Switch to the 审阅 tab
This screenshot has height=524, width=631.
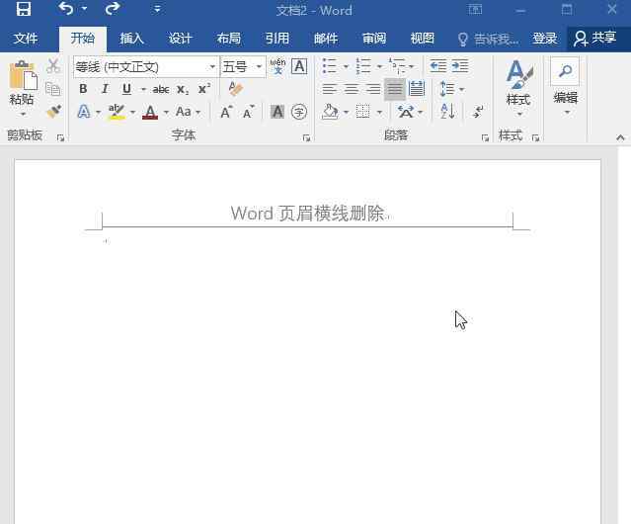[x=374, y=39]
